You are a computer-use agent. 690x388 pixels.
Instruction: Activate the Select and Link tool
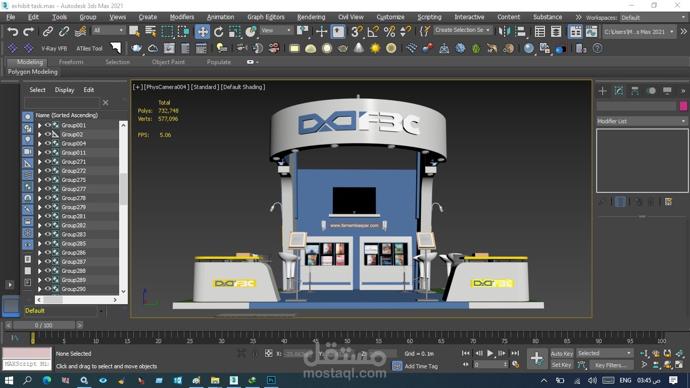(x=47, y=32)
